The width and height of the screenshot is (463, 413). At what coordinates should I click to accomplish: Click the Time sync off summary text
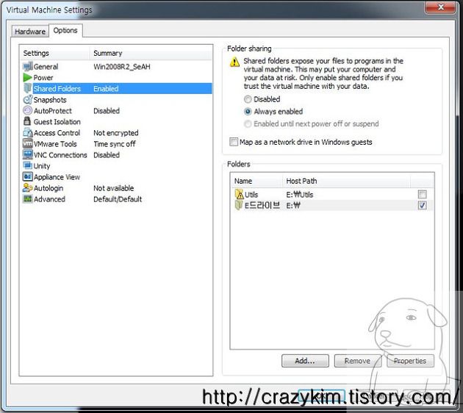click(x=115, y=144)
